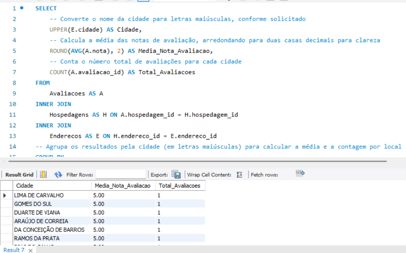Viewport: 406px width, 253px height.
Task: Click the FROM keyword on line 8
Action: tap(42, 83)
